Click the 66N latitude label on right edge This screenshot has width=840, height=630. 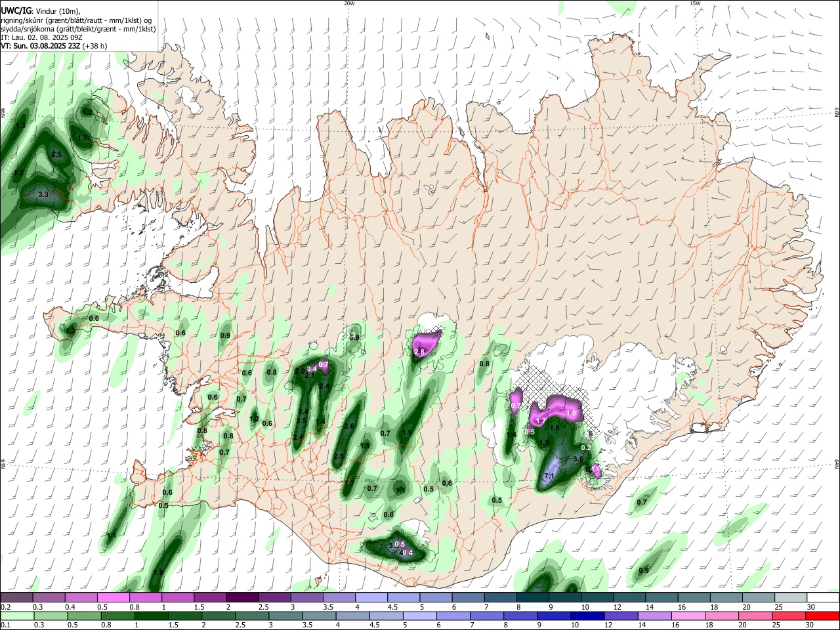click(x=837, y=114)
